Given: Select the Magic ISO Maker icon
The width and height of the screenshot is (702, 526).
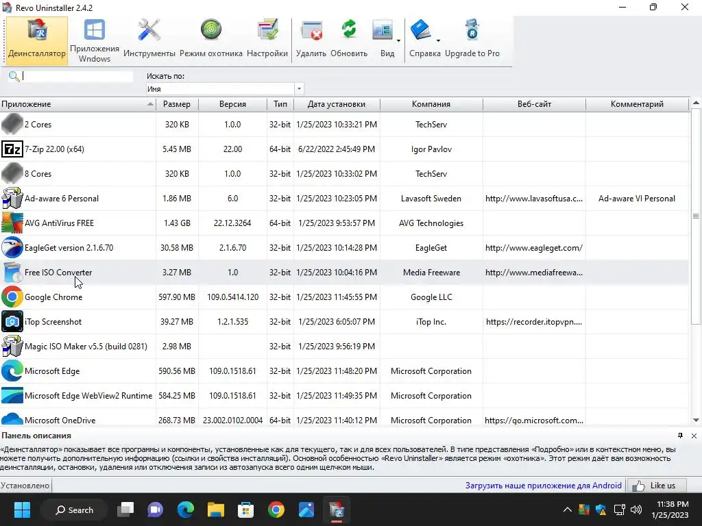Looking at the screenshot, I should [x=12, y=346].
